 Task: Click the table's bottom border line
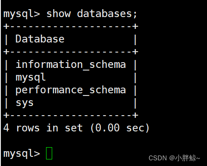71,115
